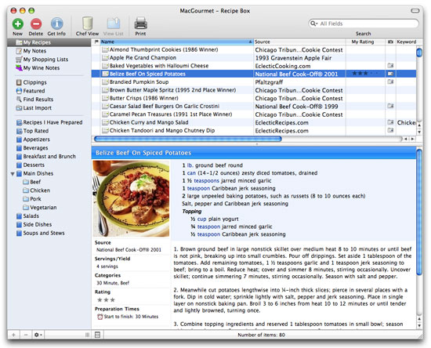Open My Notes in the sidebar
431x348 pixels.
pos(34,51)
